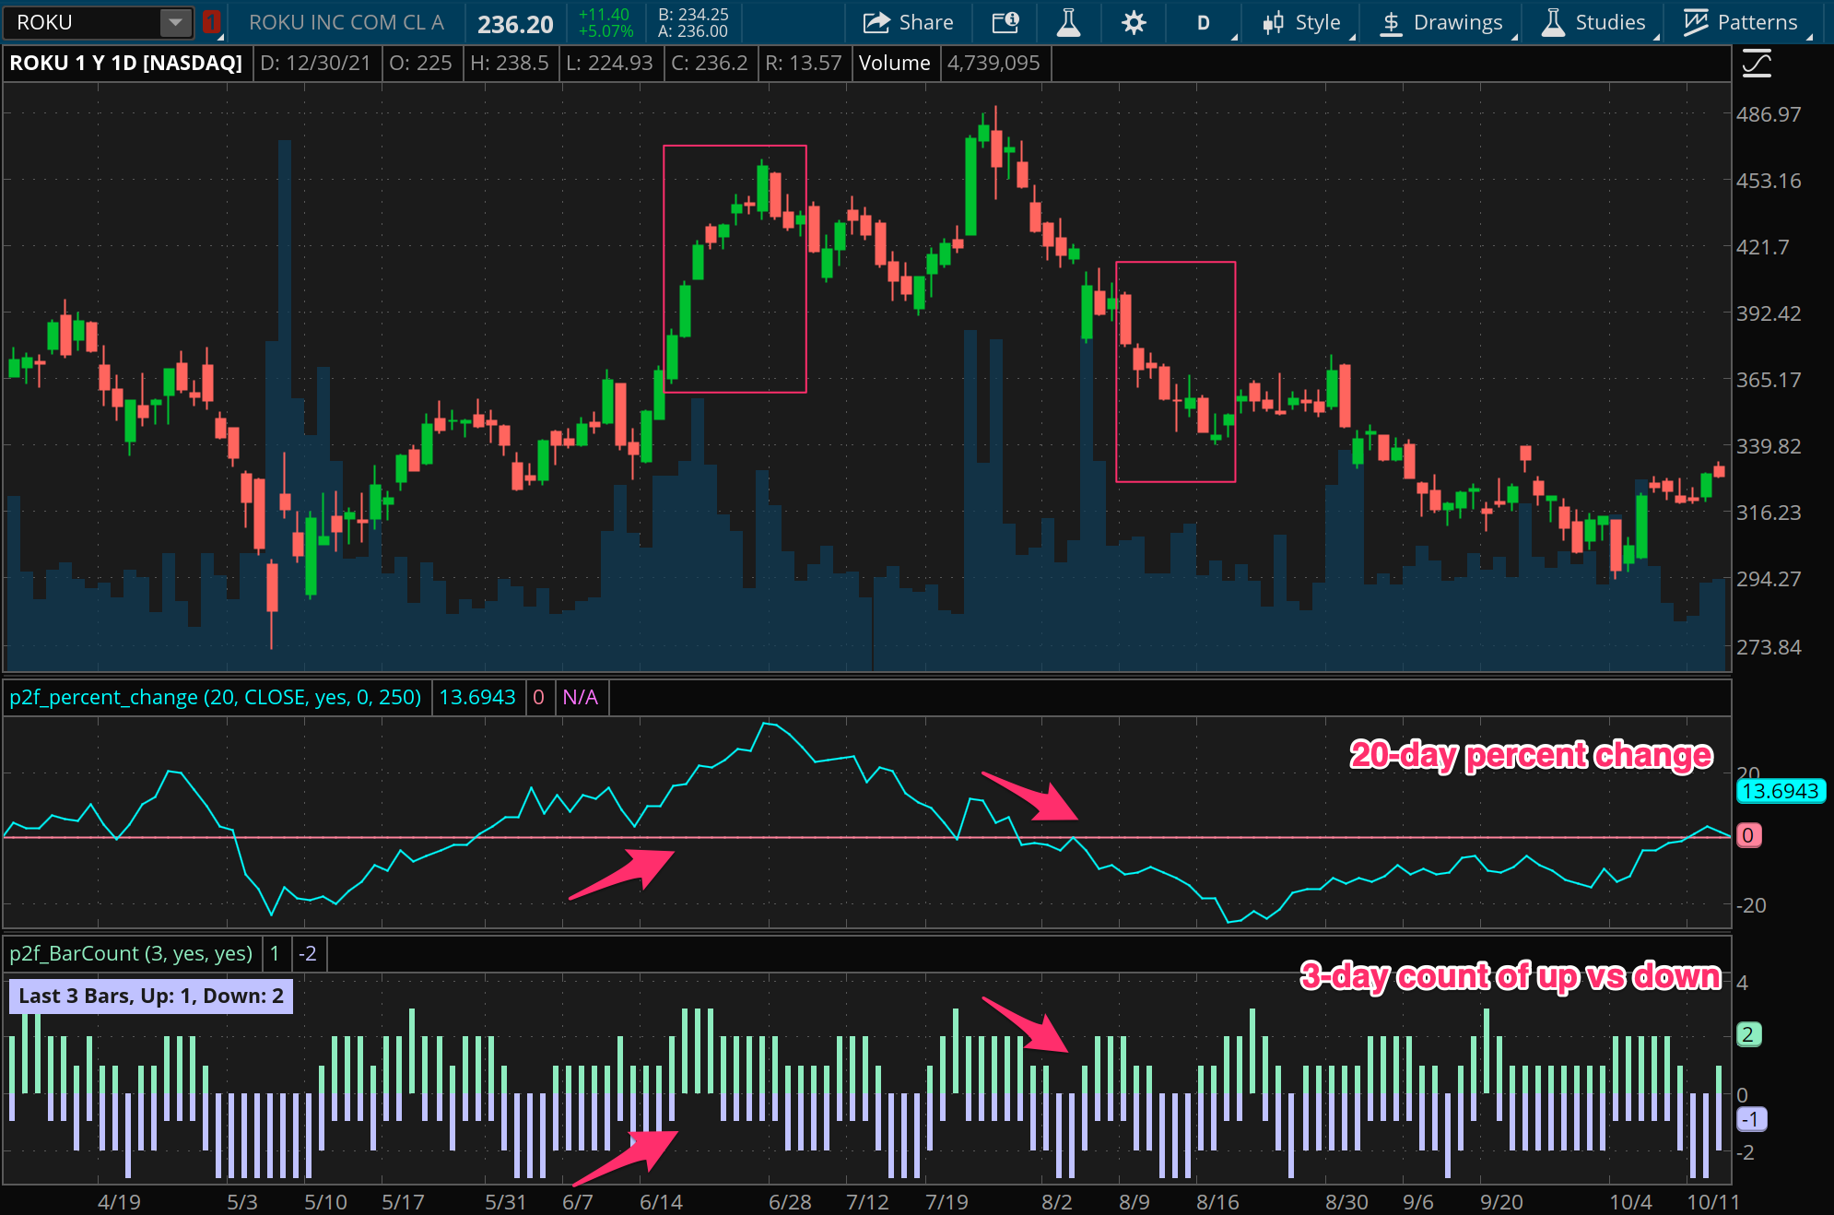
Task: Click the 273.84 price axis label
Action: click(1769, 647)
